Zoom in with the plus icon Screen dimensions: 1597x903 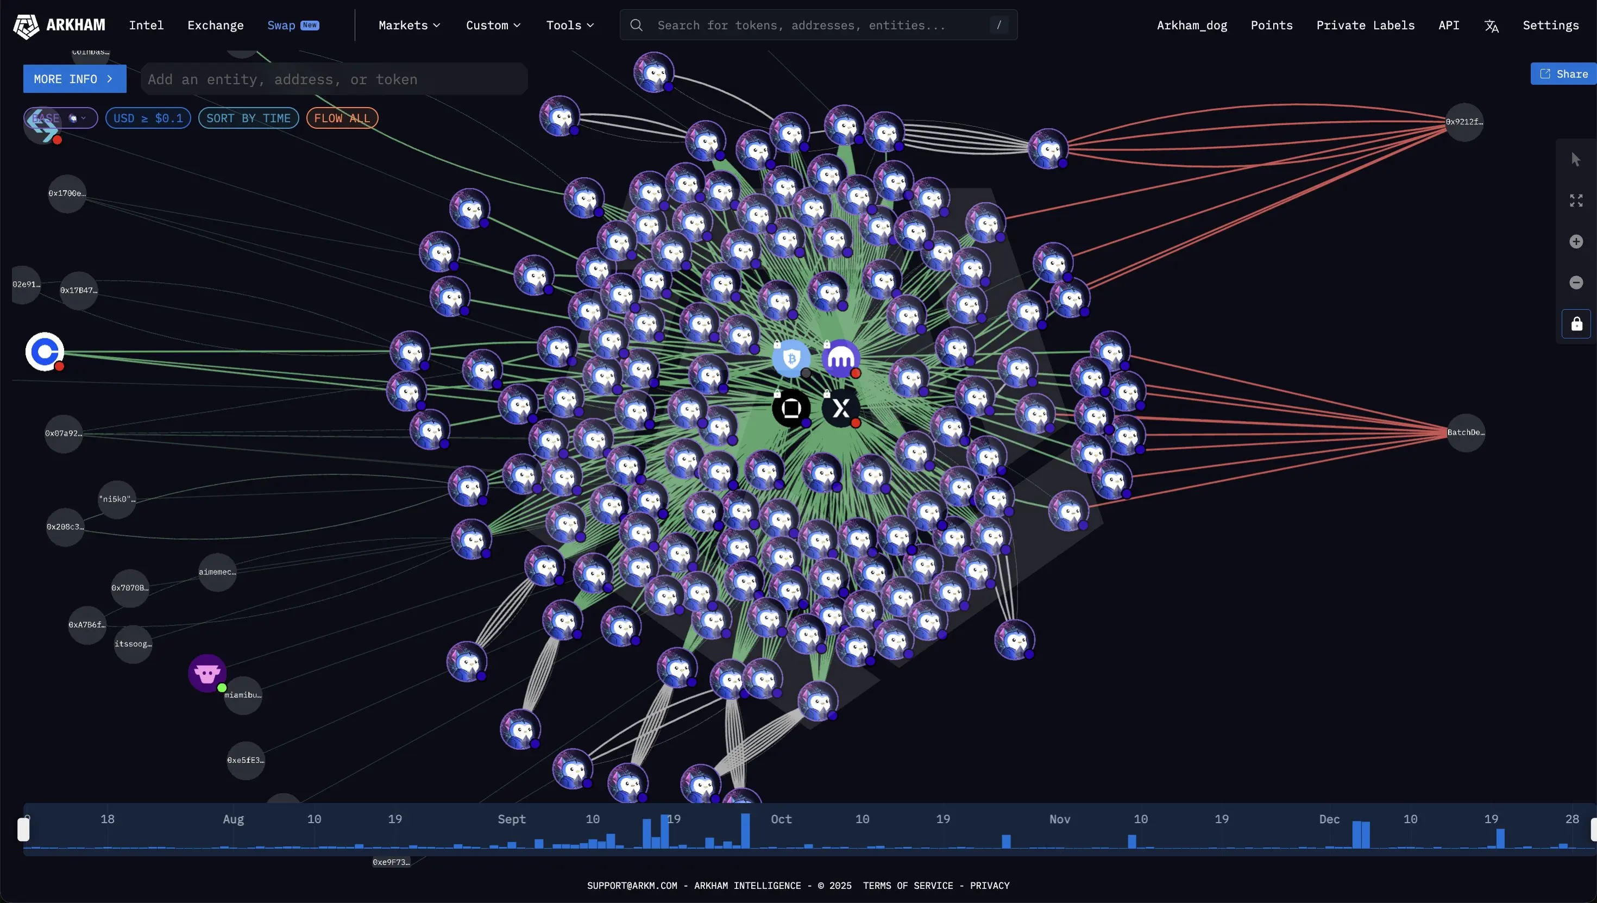(x=1576, y=241)
